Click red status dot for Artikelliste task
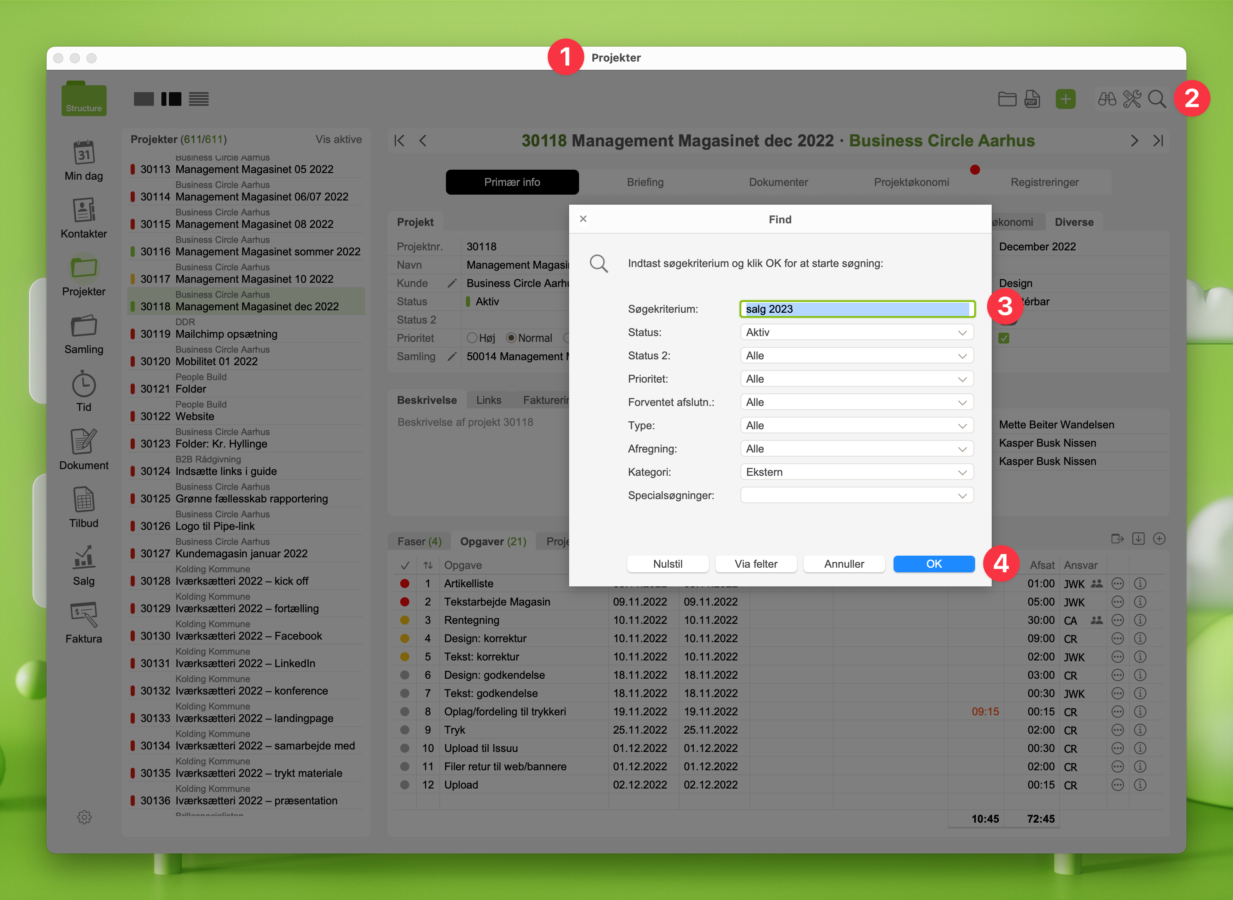 (404, 584)
